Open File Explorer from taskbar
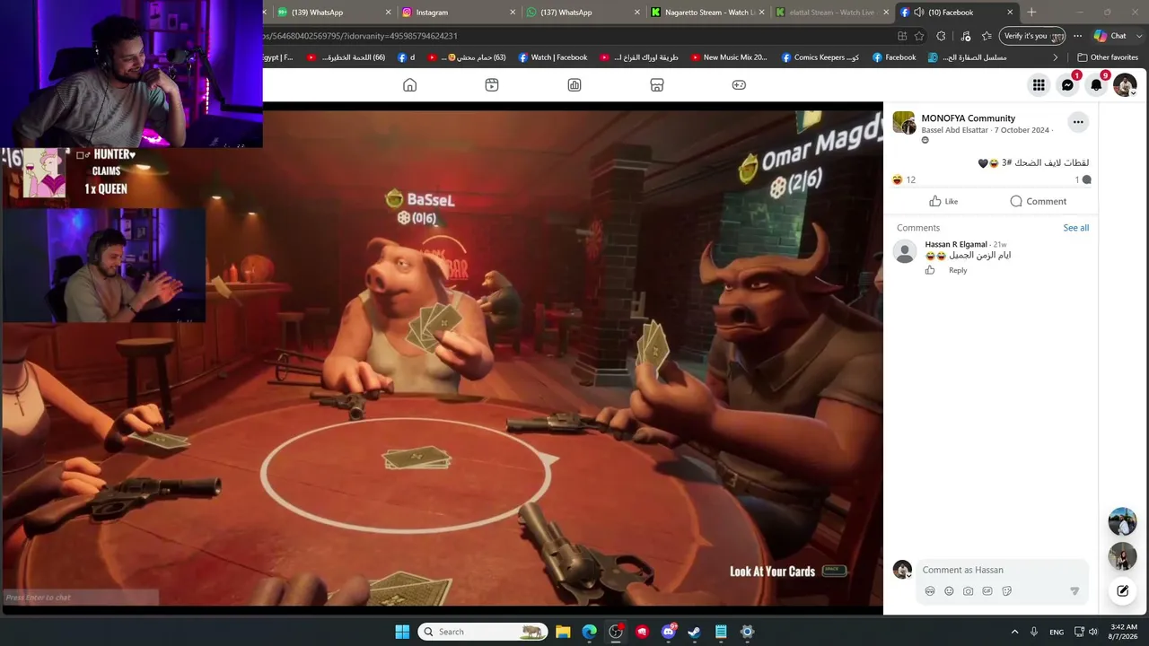This screenshot has width=1149, height=646. pos(563,632)
